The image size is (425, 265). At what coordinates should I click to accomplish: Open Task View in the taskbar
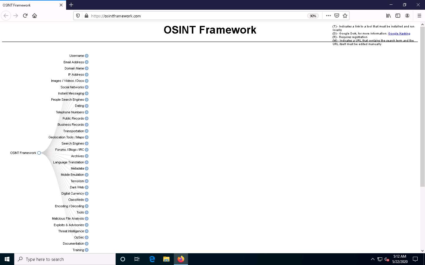click(x=137, y=259)
